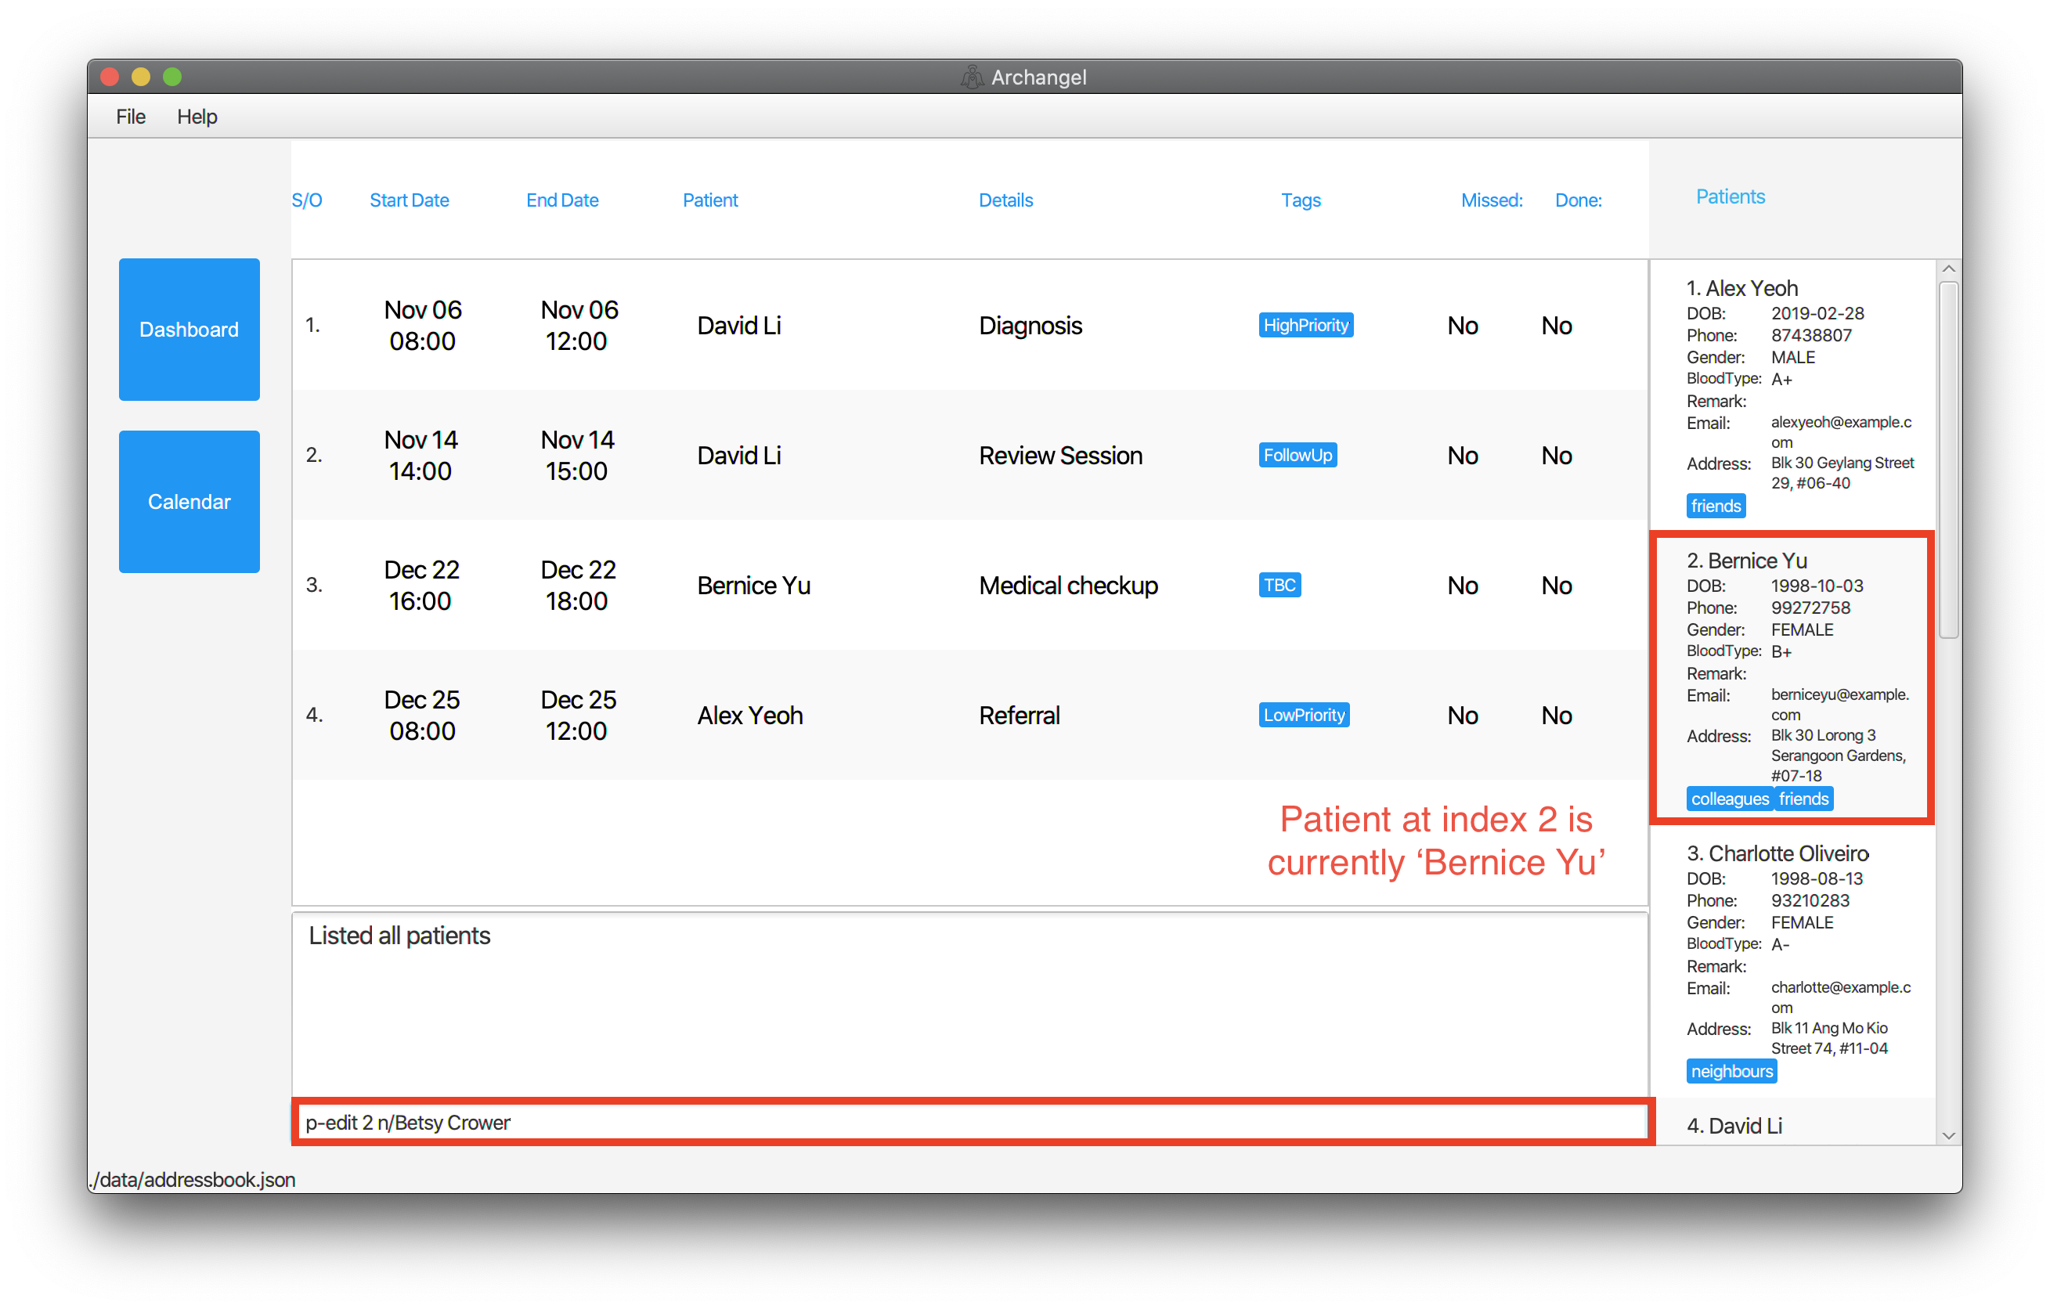Screen dimensions: 2050x1309
Task: Click the End Date column header
Action: (x=562, y=200)
